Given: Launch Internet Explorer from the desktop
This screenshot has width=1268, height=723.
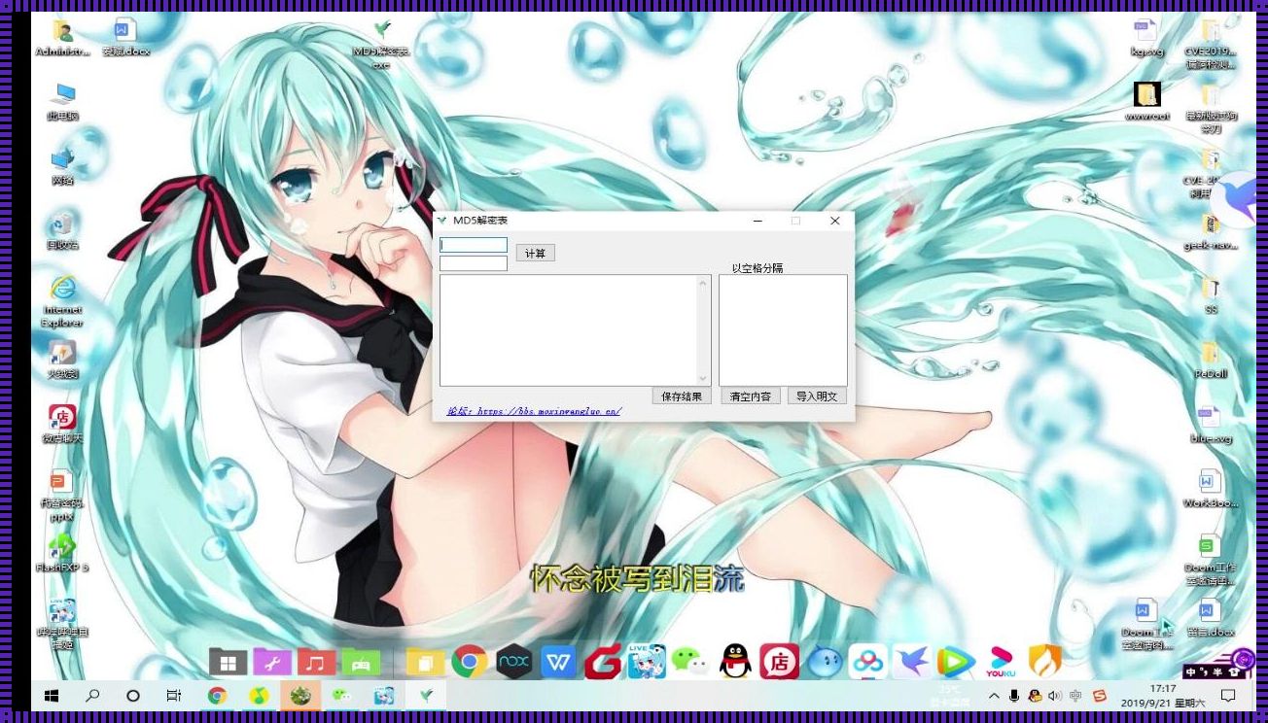Looking at the screenshot, I should point(63,301).
